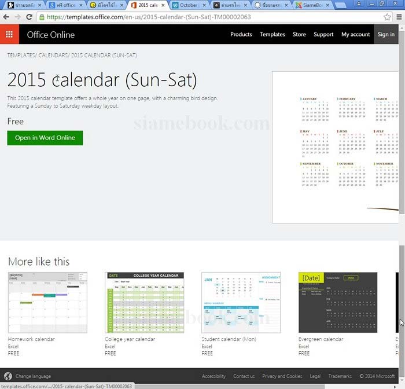
Task: Click the Chrome user profile icon
Action: tap(359, 3)
